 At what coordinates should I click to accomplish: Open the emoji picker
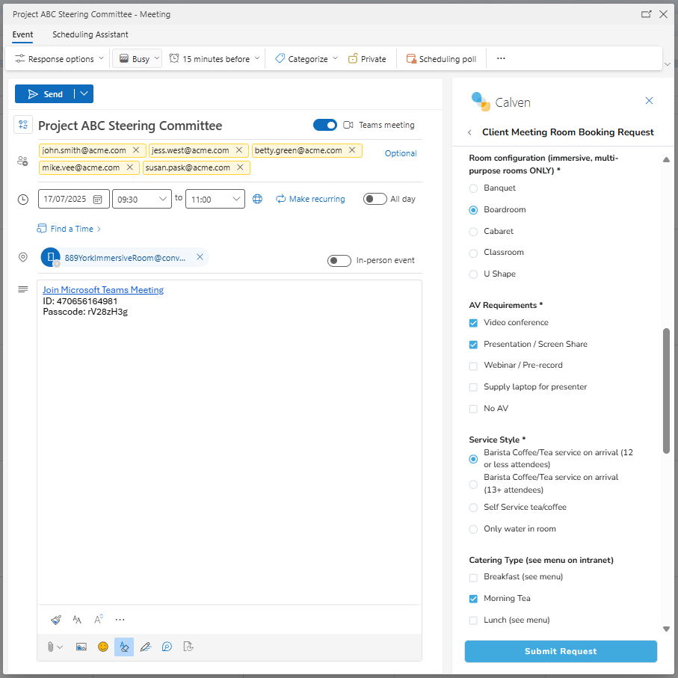click(x=103, y=647)
